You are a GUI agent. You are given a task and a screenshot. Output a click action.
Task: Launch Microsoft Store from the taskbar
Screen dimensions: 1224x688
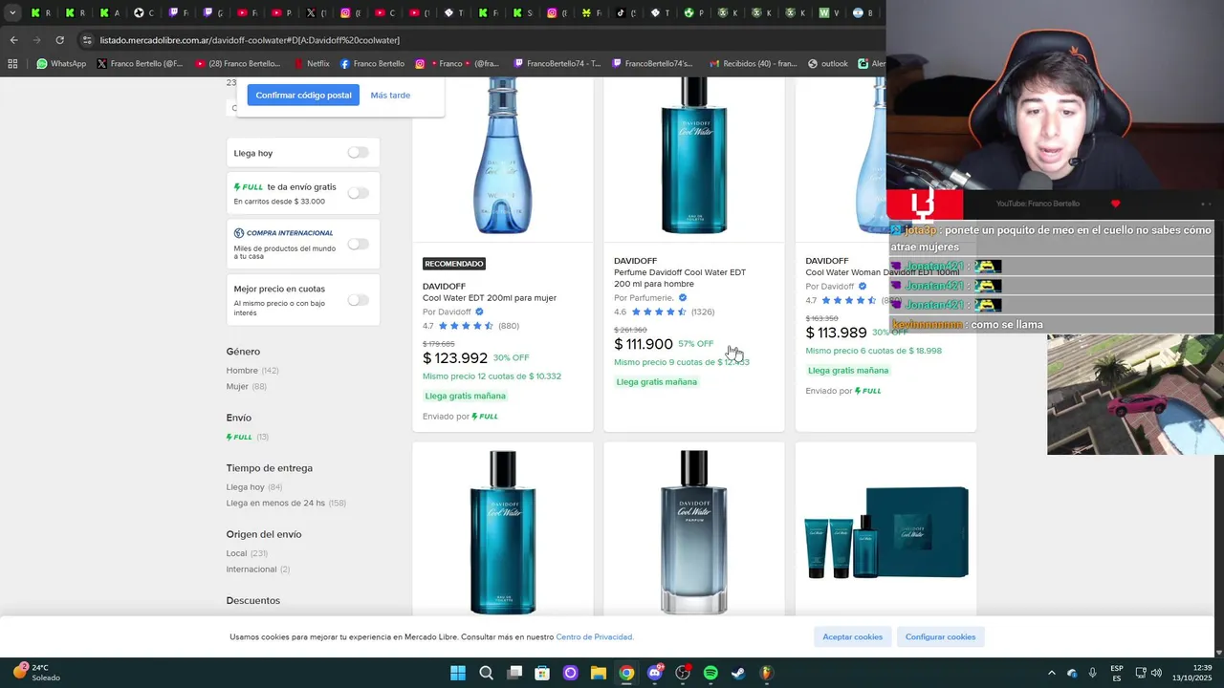542,673
